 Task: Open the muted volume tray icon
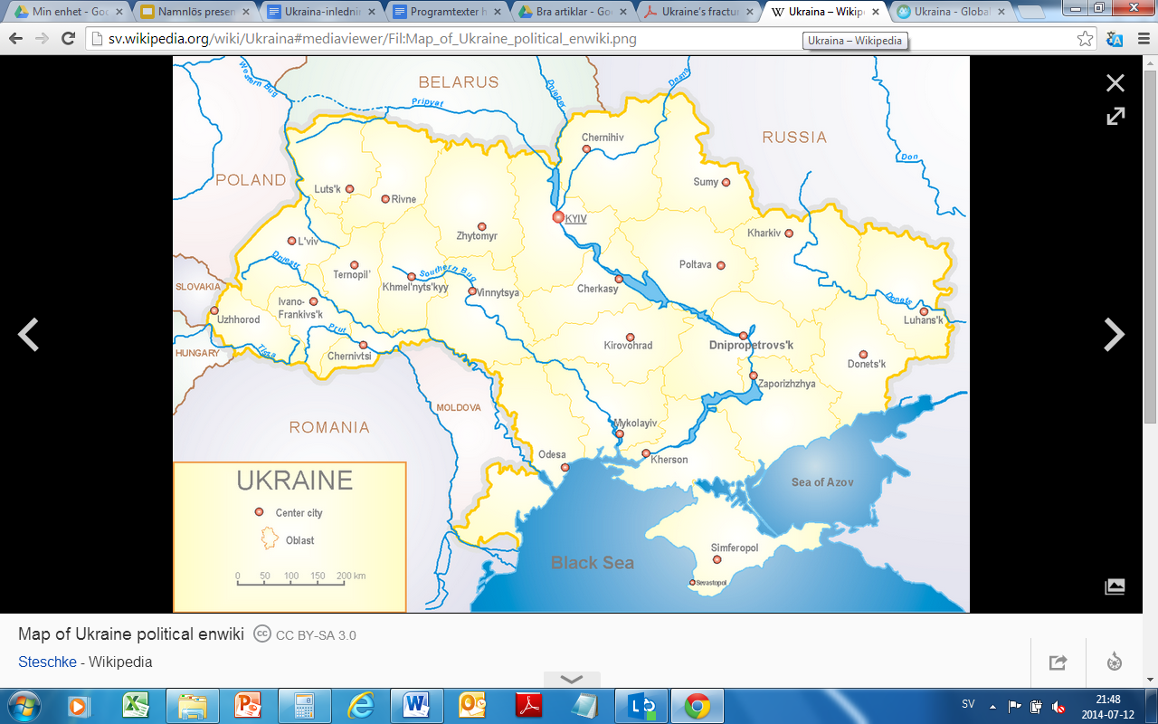(1058, 706)
